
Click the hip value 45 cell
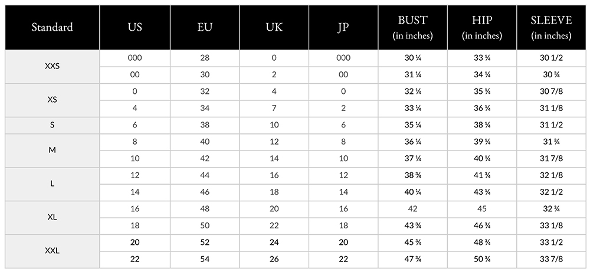tap(482, 209)
